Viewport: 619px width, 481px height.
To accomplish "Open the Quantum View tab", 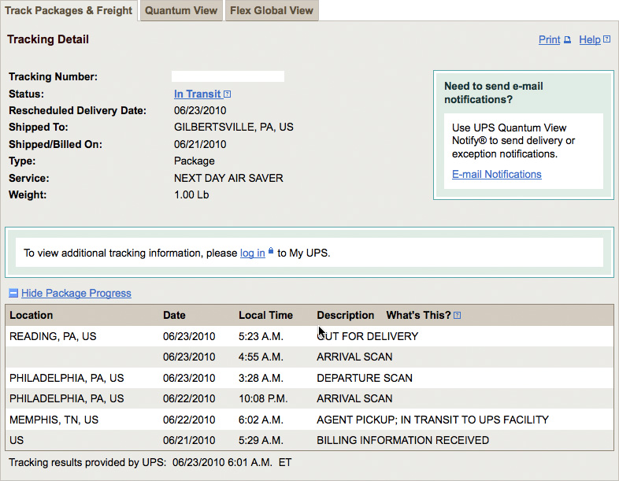I will click(181, 11).
